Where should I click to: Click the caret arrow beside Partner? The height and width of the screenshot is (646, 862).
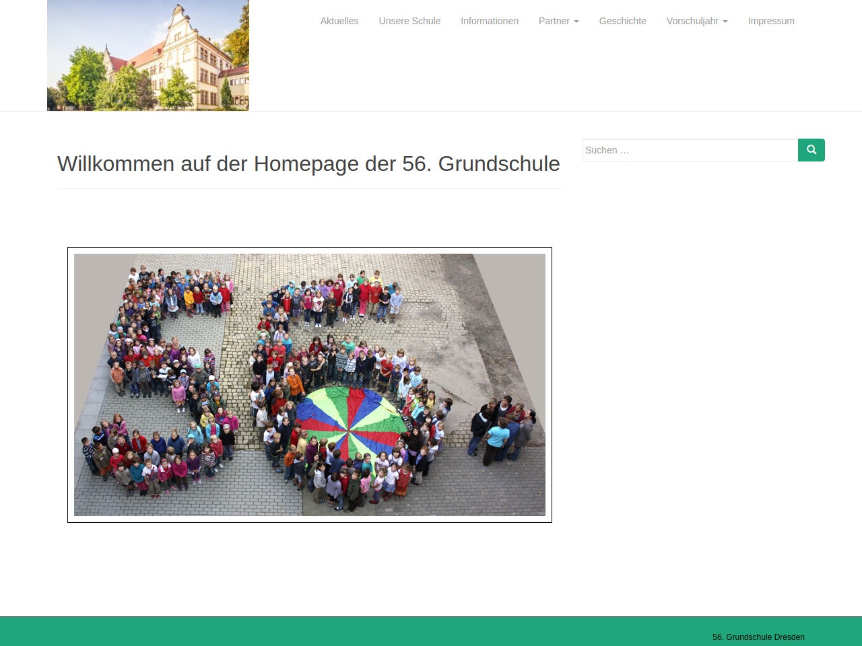(x=576, y=22)
